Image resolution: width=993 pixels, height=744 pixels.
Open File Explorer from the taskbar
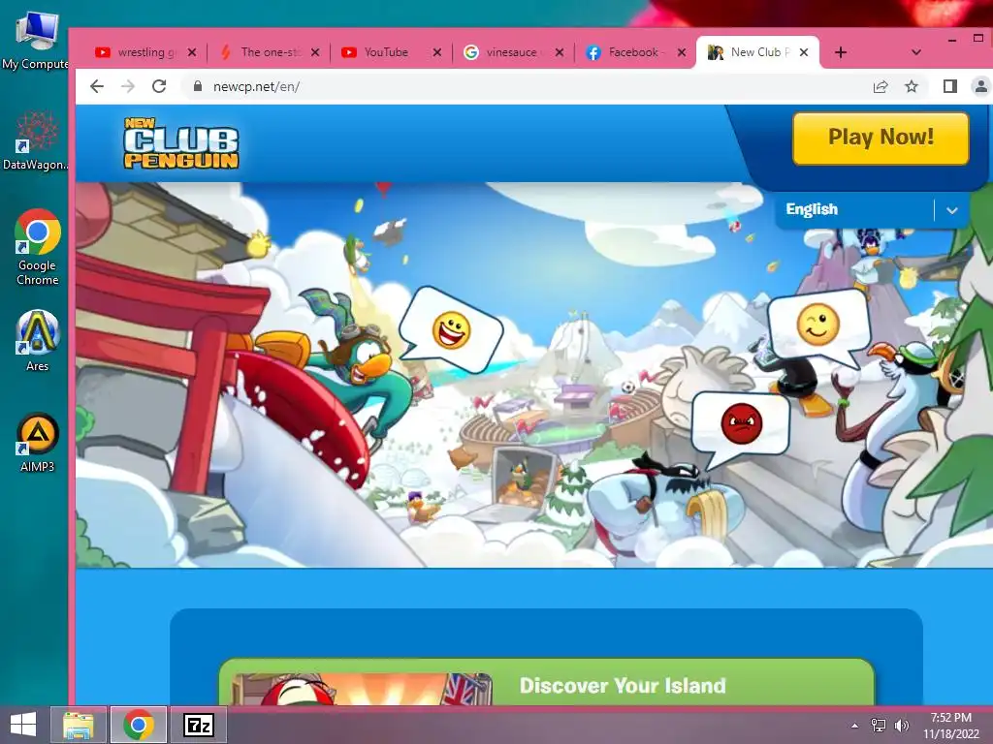(x=80, y=725)
